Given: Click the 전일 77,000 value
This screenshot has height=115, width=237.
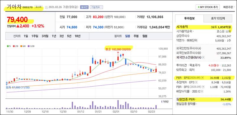Looking at the screenshot, I should [x=72, y=17].
